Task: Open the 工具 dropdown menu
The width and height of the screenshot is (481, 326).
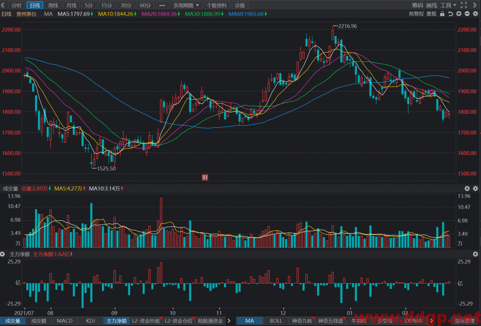Action: point(448,5)
